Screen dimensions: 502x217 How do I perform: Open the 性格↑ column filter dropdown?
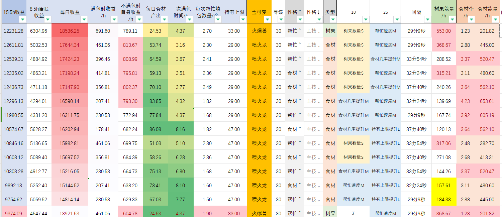click(x=300, y=20)
